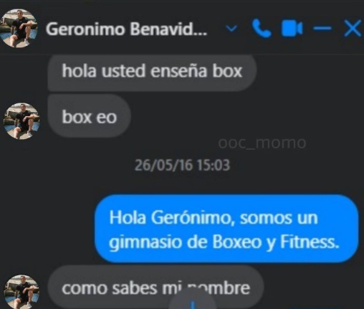Click the ooc_momo watermark text
The width and height of the screenshot is (364, 309).
pyautogui.click(x=262, y=143)
